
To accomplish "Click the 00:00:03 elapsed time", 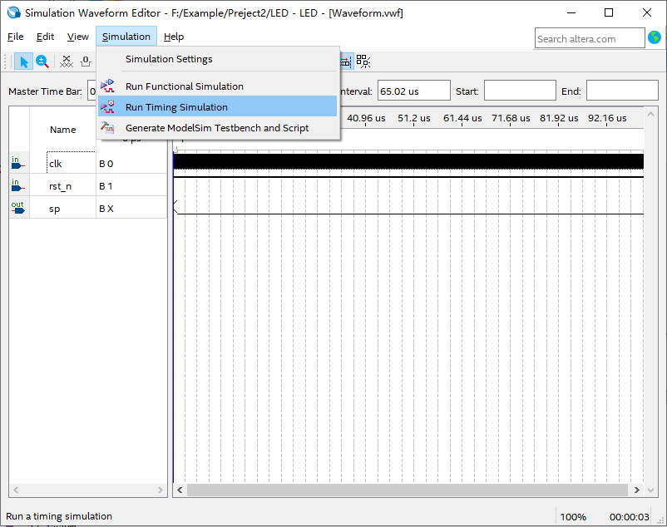I will [629, 517].
